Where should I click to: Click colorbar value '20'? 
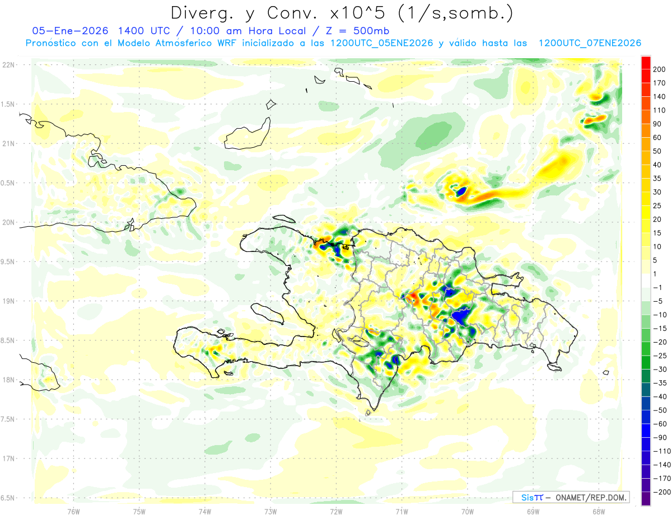657,219
